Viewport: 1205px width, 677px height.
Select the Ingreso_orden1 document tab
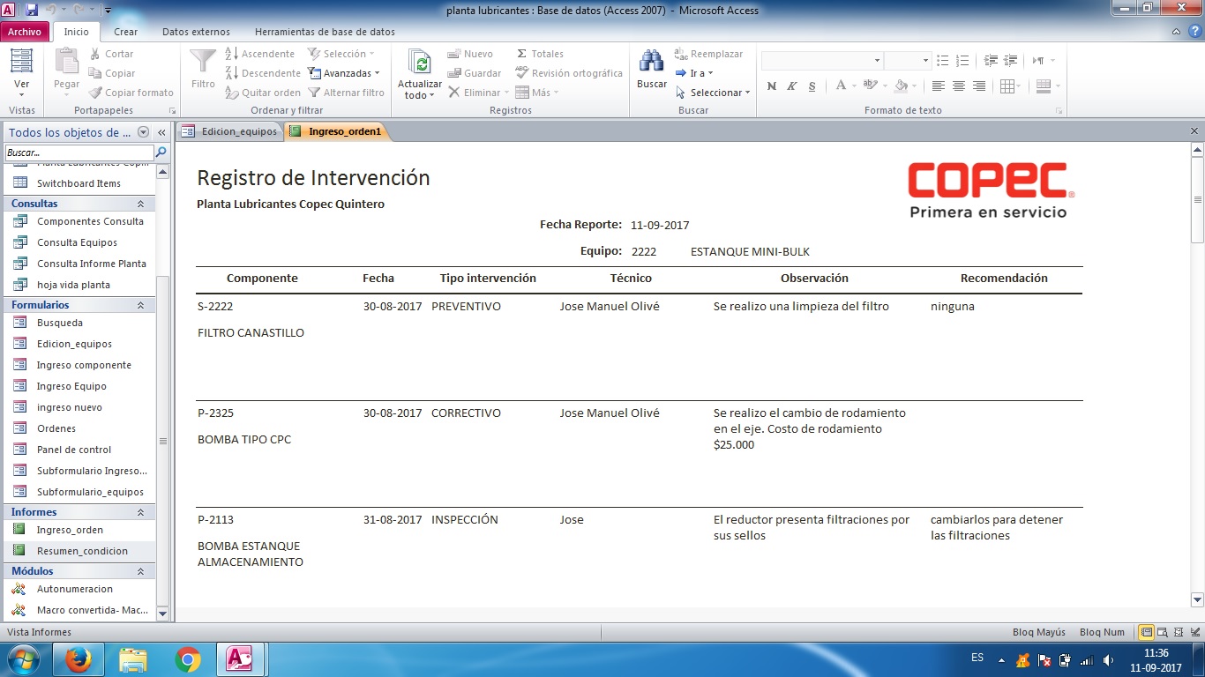pos(336,131)
